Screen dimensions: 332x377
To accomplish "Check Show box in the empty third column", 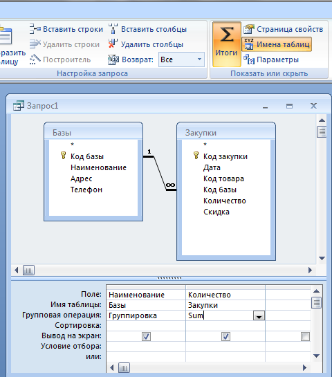I will (x=305, y=336).
